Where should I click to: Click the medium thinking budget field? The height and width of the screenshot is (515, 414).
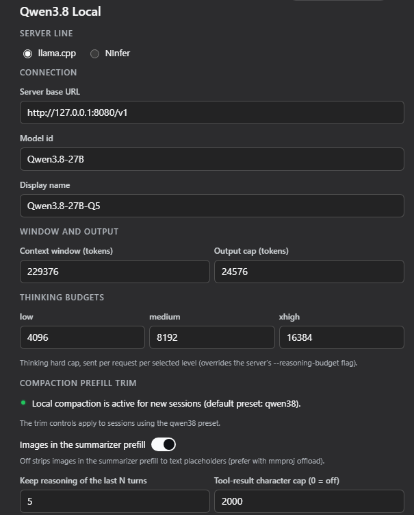click(x=211, y=337)
